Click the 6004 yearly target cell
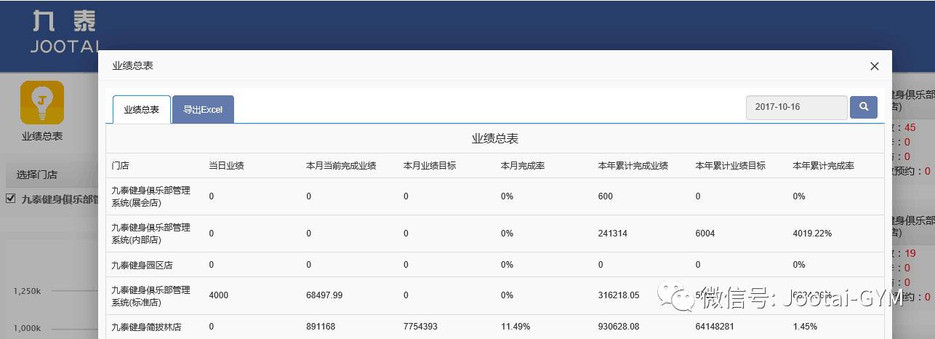 pyautogui.click(x=705, y=234)
